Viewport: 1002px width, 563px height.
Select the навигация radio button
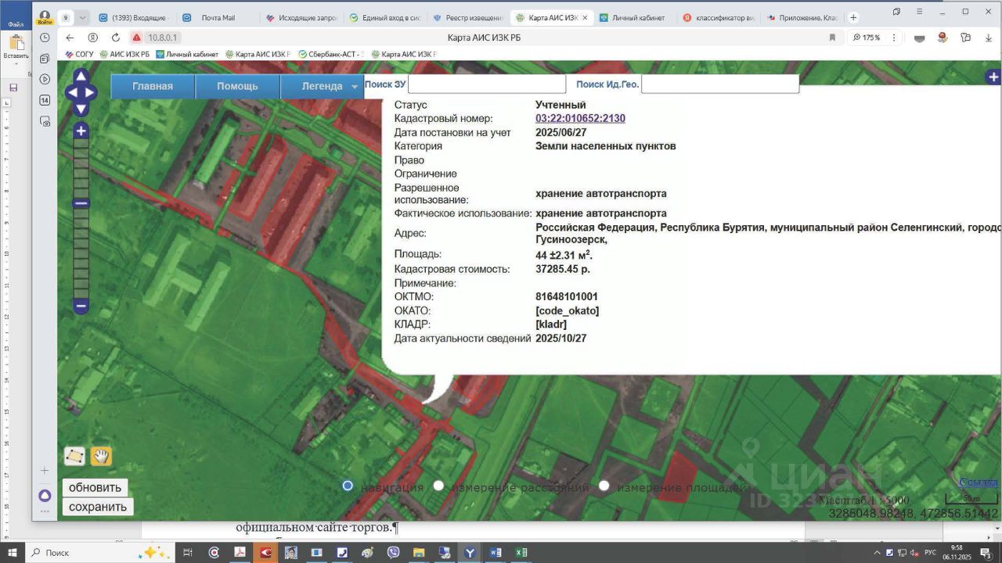pyautogui.click(x=348, y=486)
